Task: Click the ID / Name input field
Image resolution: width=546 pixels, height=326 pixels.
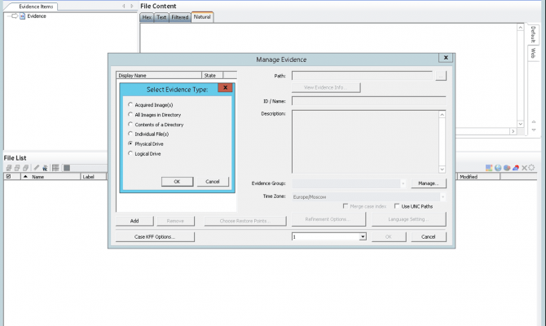Action: click(369, 101)
